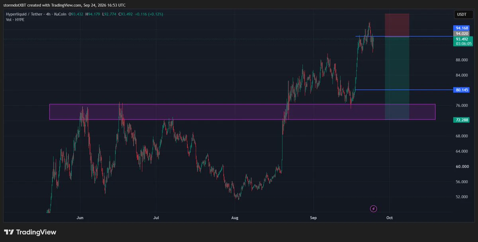
Task: Click the 88.000 price scale value
Action: pos(462,60)
